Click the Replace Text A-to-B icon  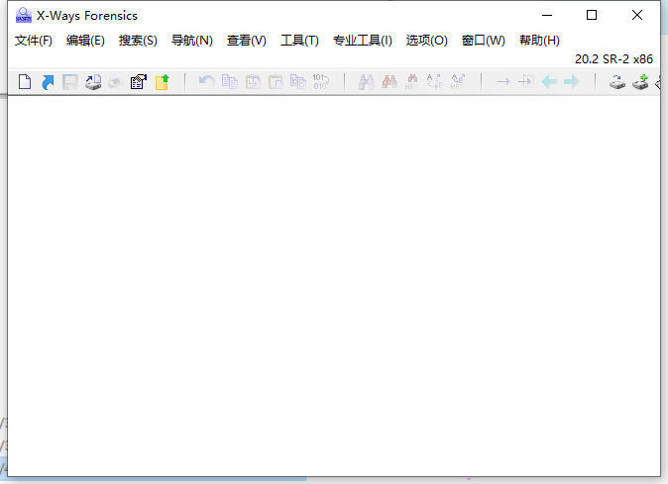435,81
